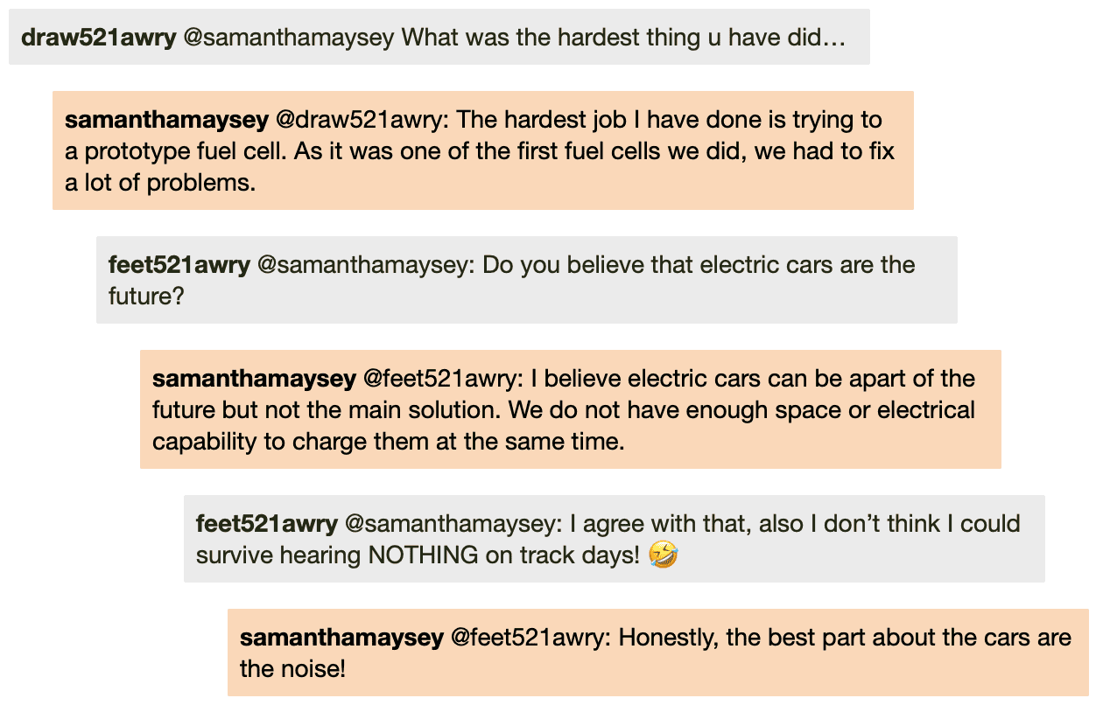
Task: Select the track days comment box
Action: [615, 539]
